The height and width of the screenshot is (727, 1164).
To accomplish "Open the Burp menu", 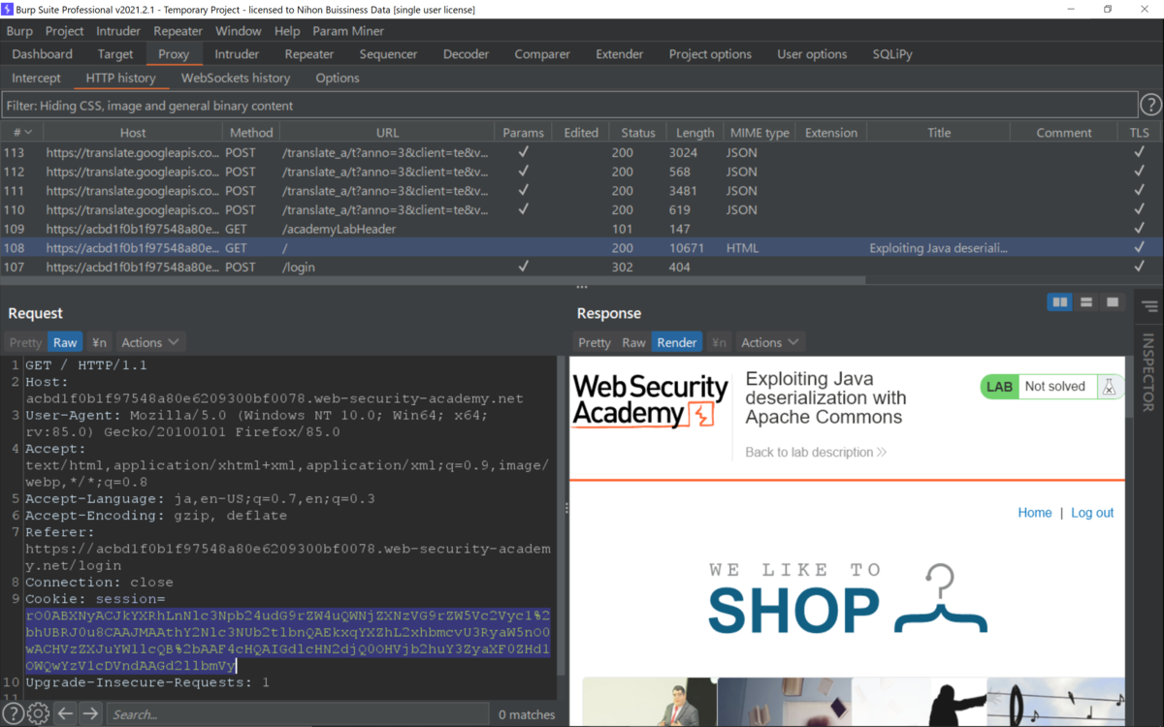I will point(19,31).
